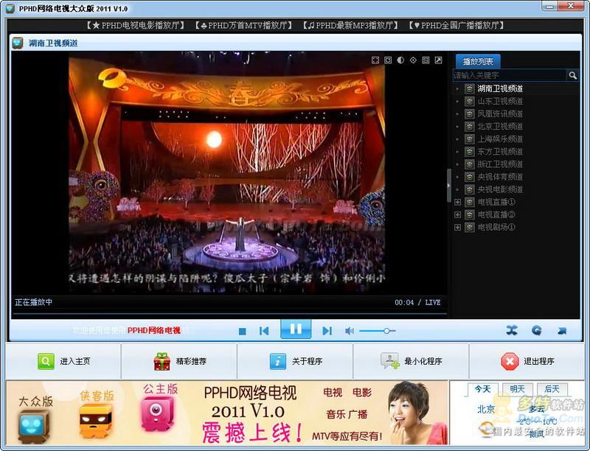Open PPHD全国广播播放厅 from top menu
The image size is (590, 451).
457,26
